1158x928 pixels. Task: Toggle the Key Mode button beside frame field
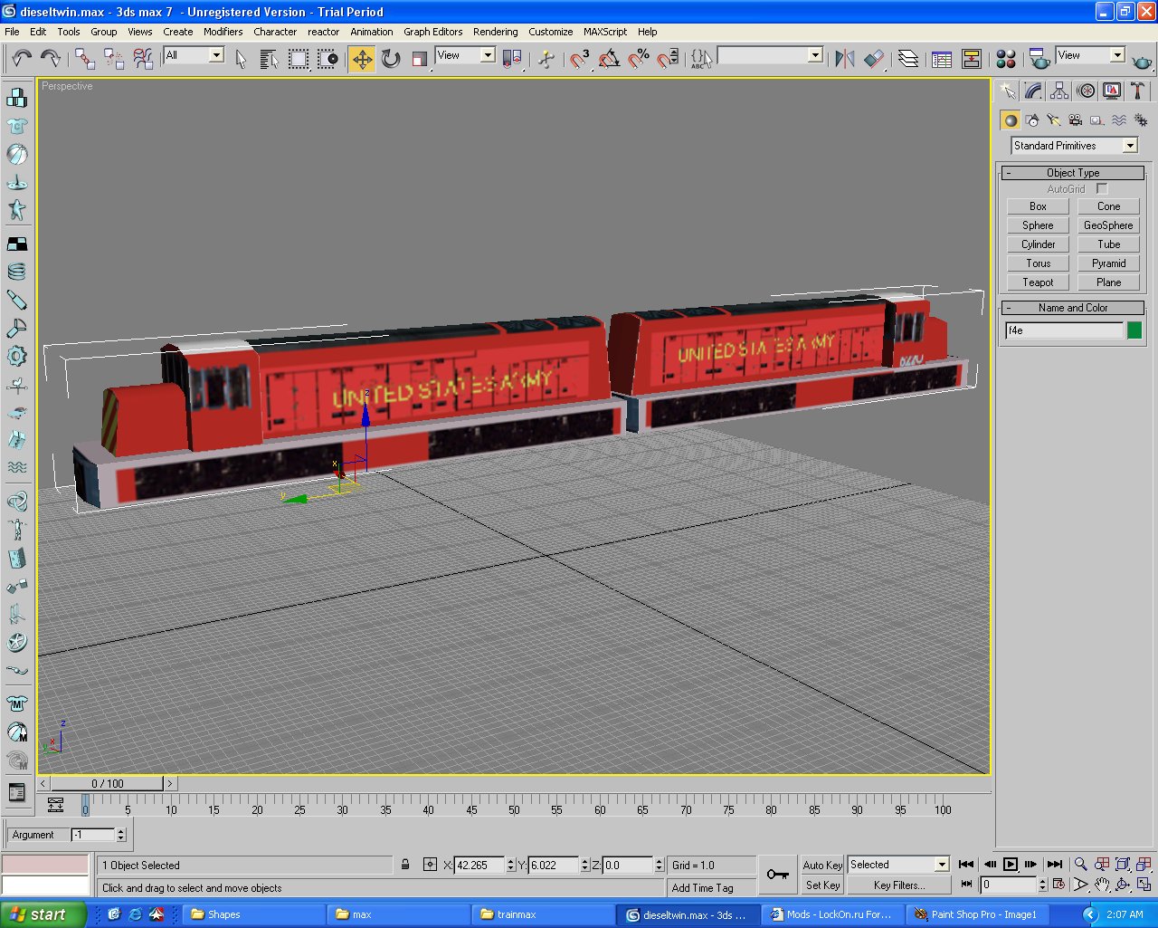click(967, 884)
